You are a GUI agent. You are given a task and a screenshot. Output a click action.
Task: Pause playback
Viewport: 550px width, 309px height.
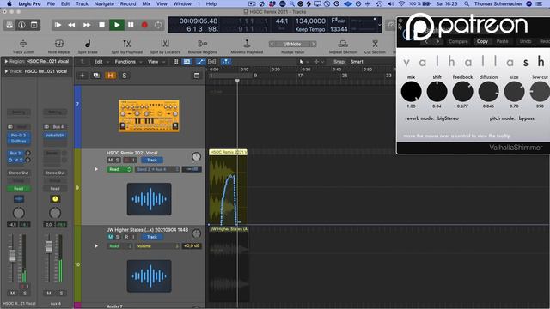click(131, 25)
